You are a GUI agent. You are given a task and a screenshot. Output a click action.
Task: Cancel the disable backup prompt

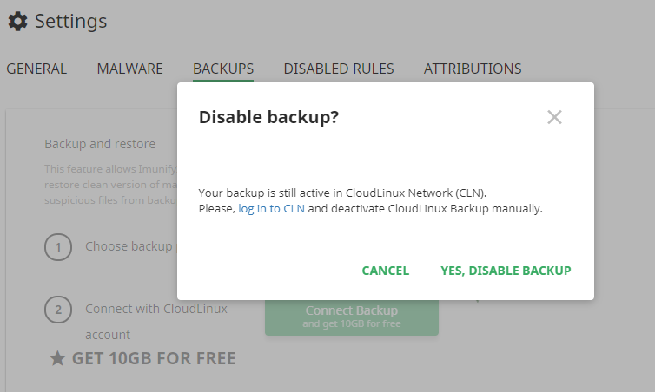point(385,271)
